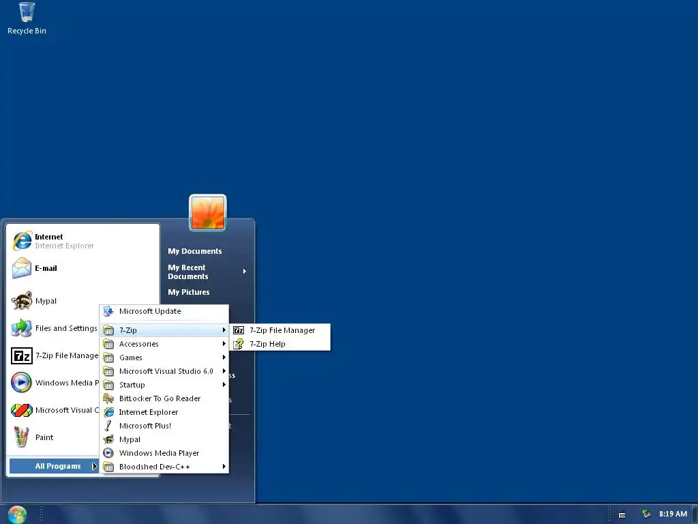Click the Windows Media Player icon in programs list
The height and width of the screenshot is (524, 698).
coord(108,453)
